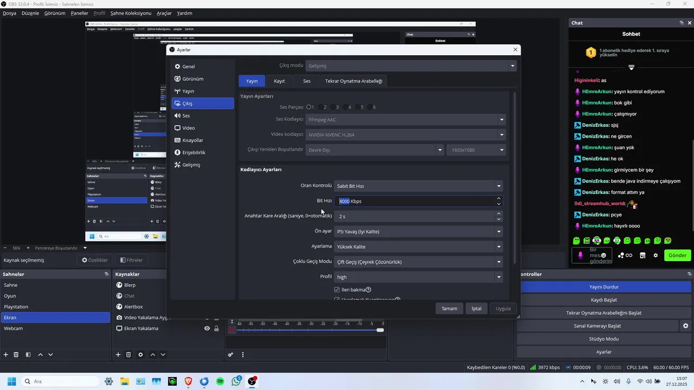The image size is (694, 390).
Task: Select audio track 6 radio button
Action: pos(370,107)
